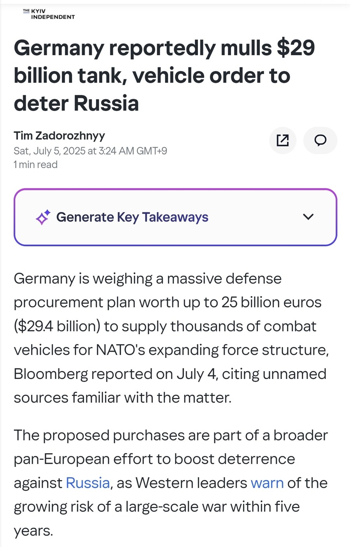Open The Kyiv Independent logo home link
Image resolution: width=350 pixels, height=547 pixels.
49,14
